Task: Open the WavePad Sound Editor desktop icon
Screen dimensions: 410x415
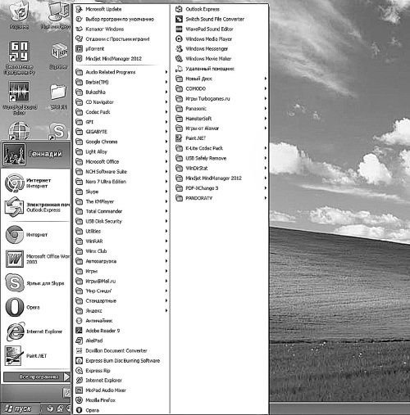Action: pyautogui.click(x=19, y=92)
